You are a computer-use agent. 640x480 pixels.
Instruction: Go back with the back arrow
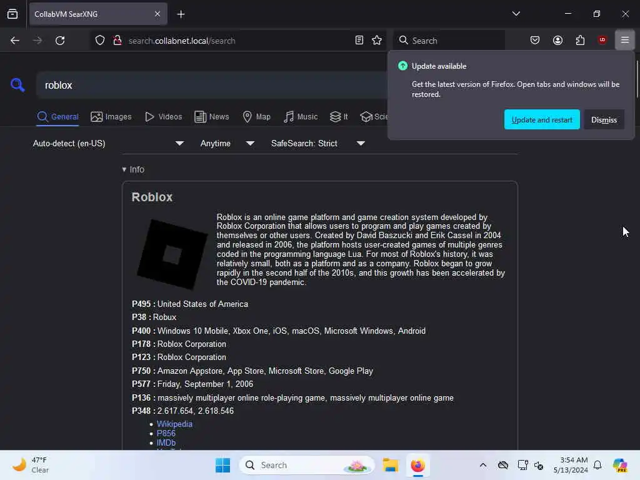coord(15,41)
